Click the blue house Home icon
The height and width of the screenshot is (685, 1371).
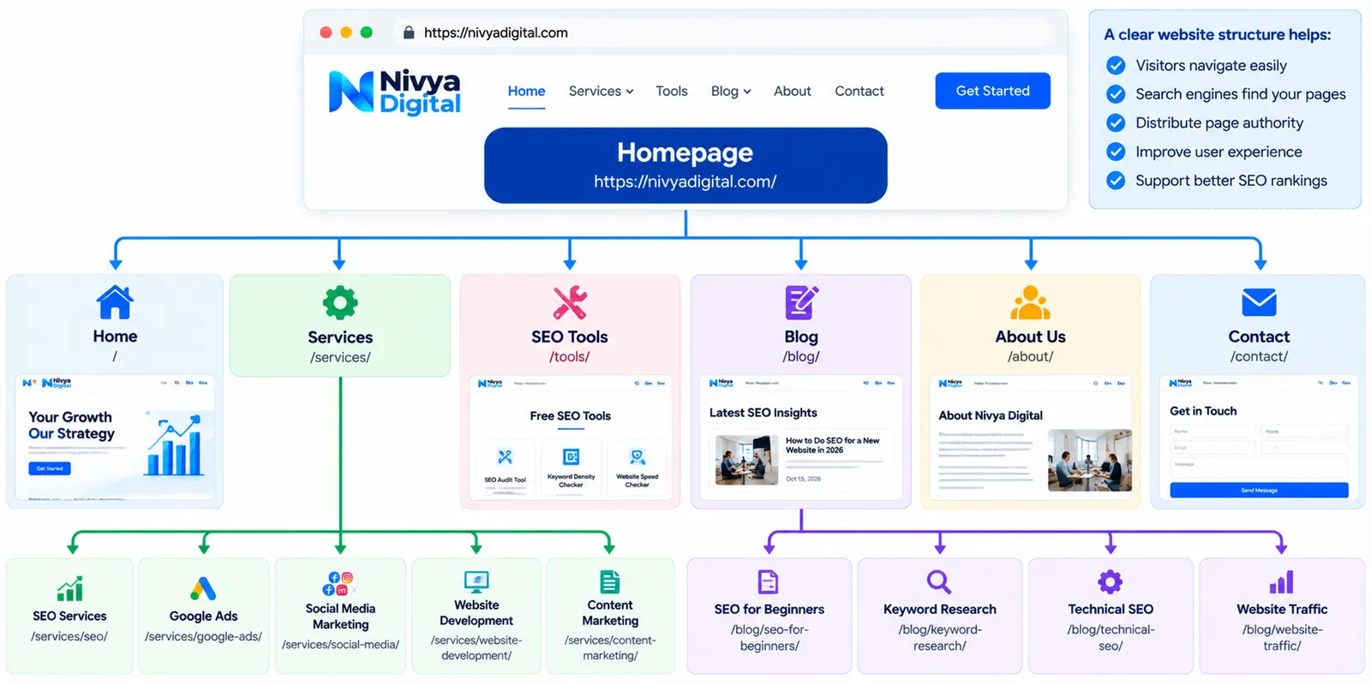pos(115,302)
